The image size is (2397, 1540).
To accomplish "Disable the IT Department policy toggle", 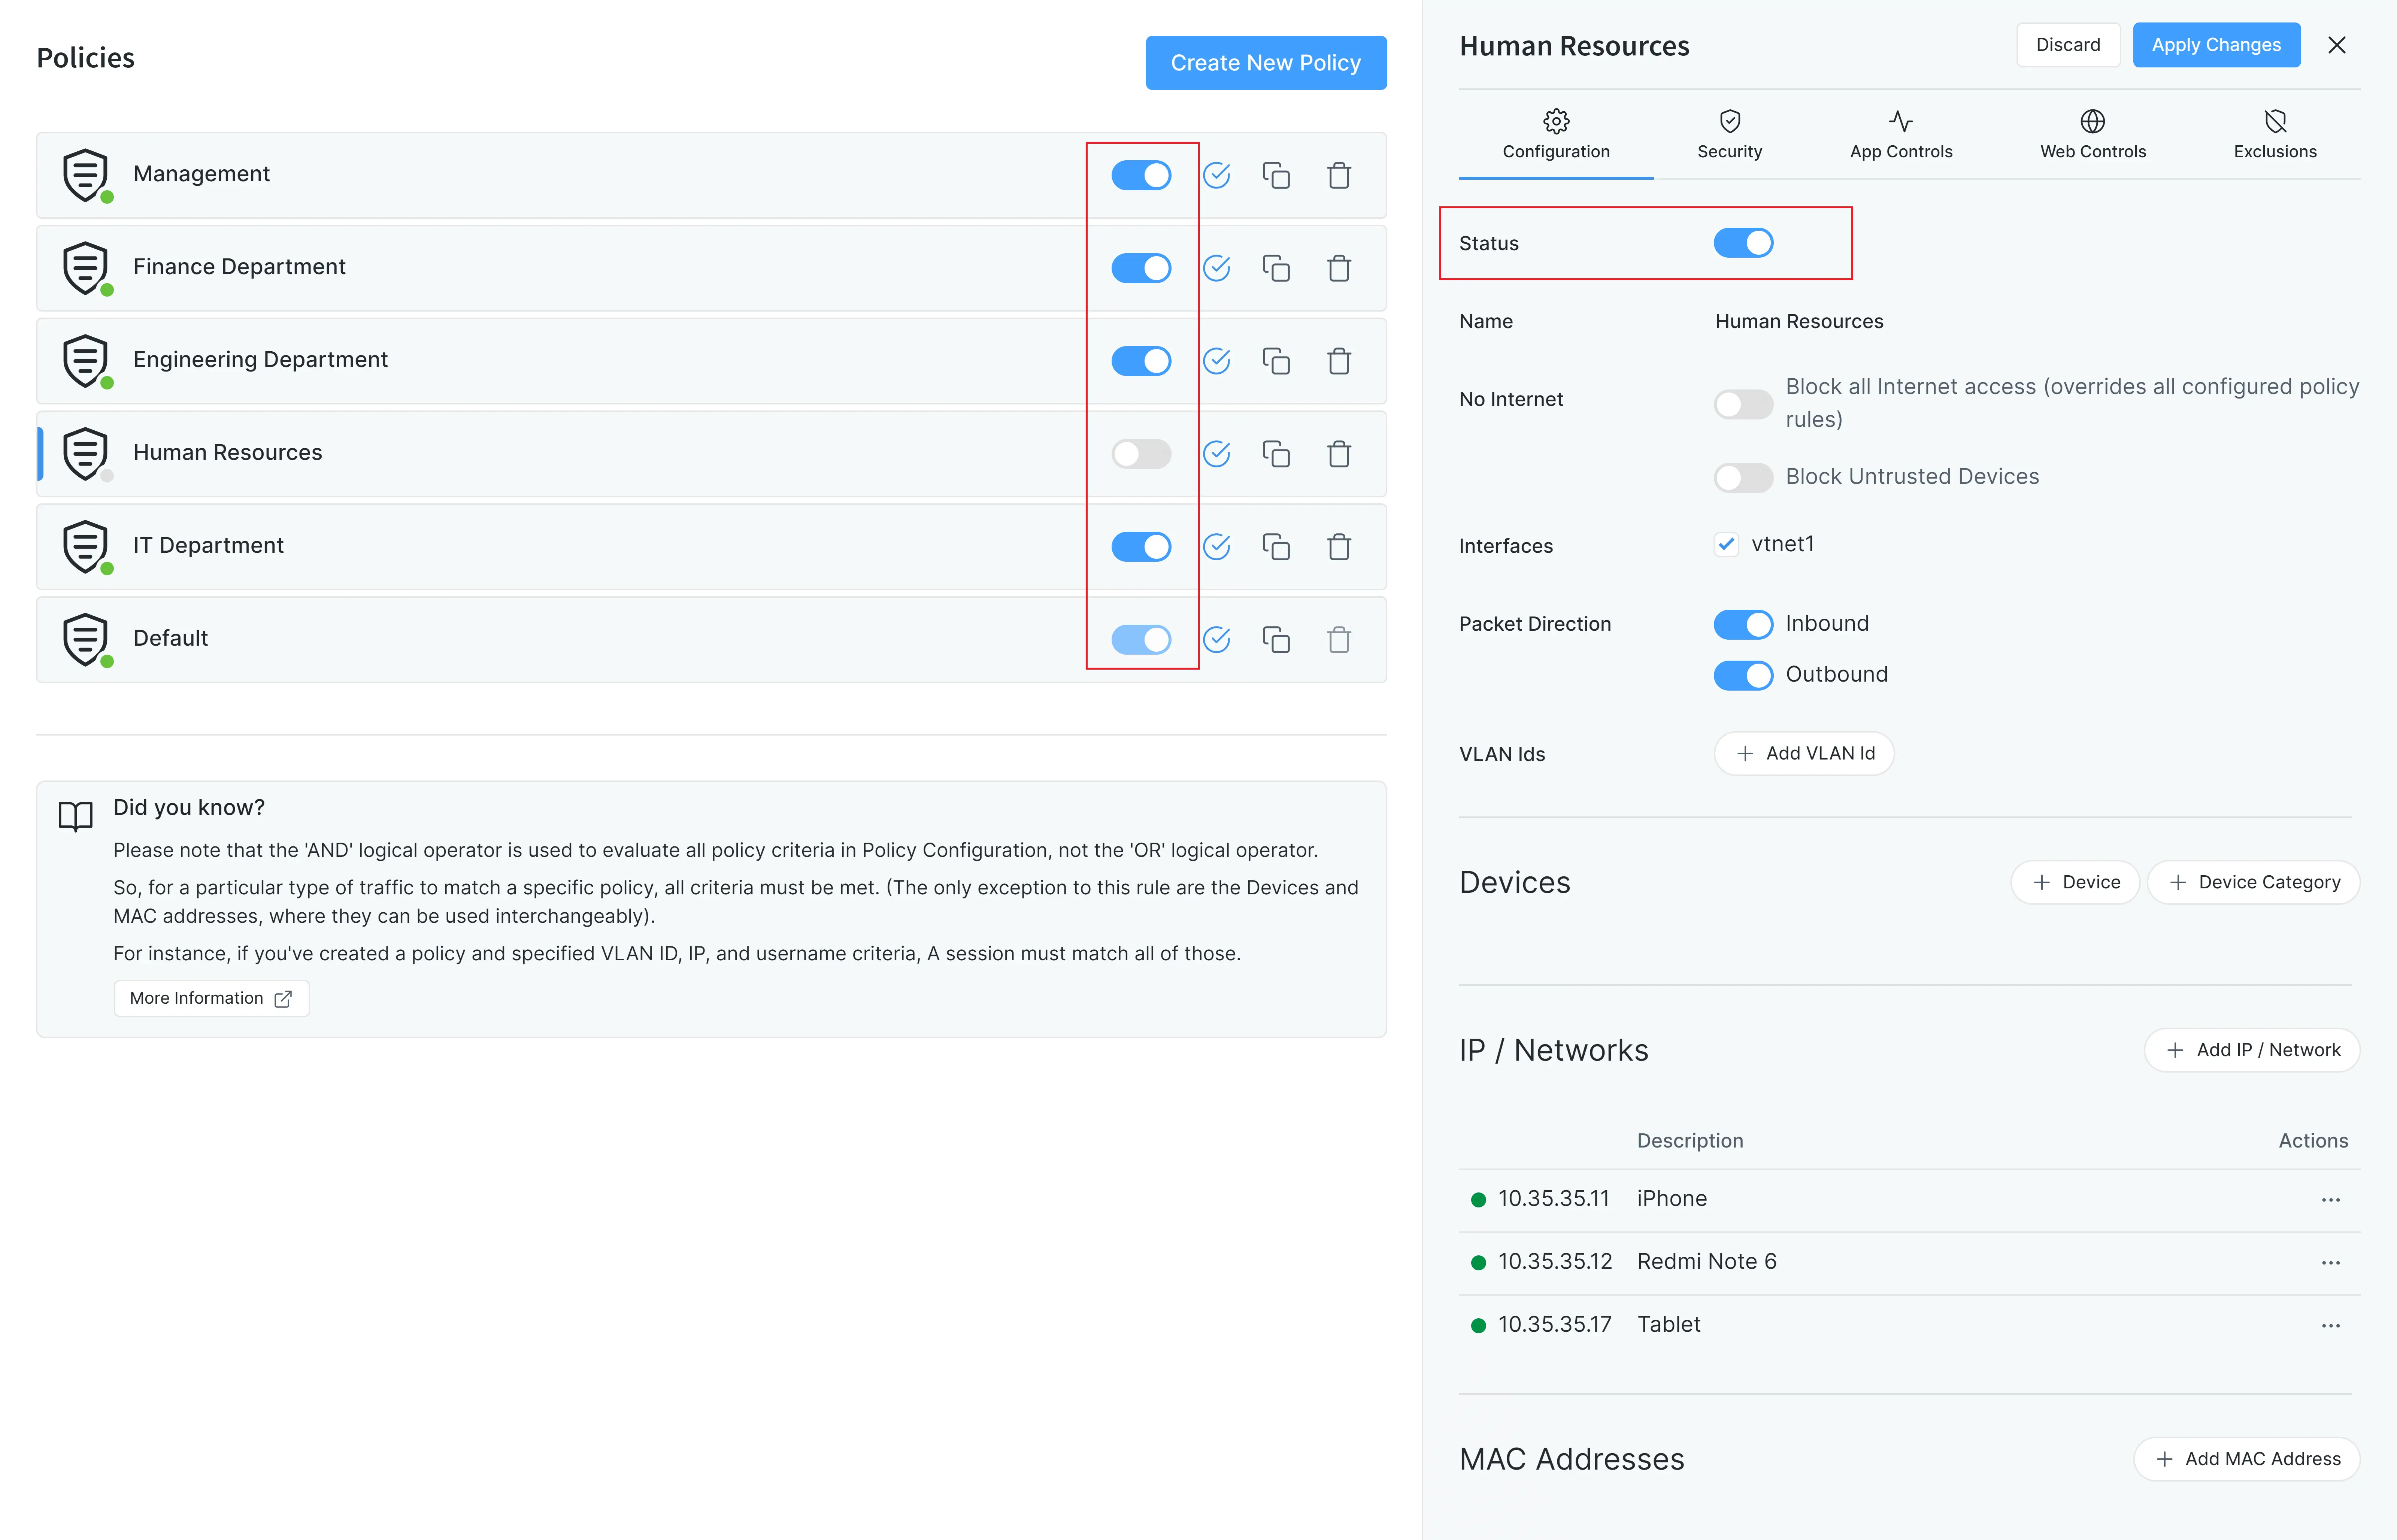I will click(1141, 547).
